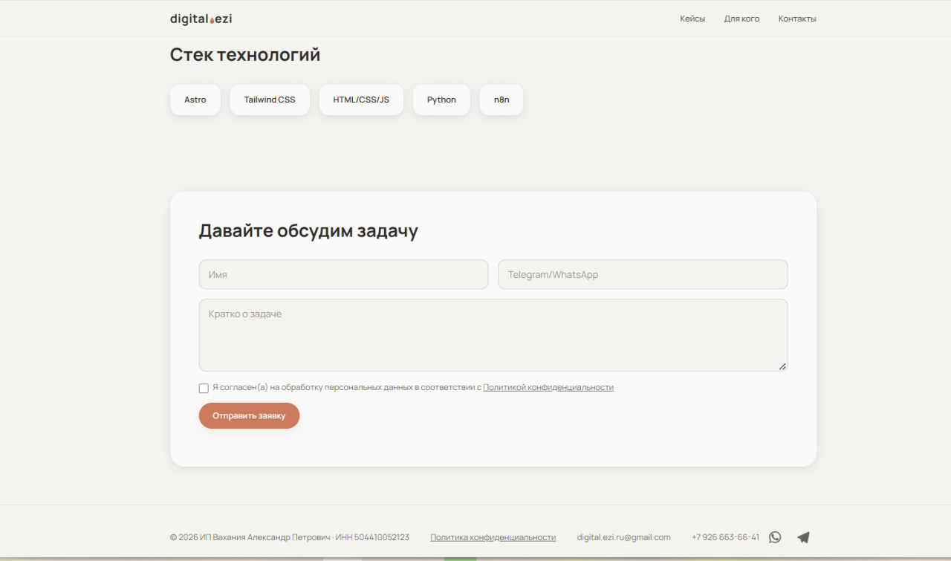
Task: Click the digital.ezi logo
Action: click(201, 19)
